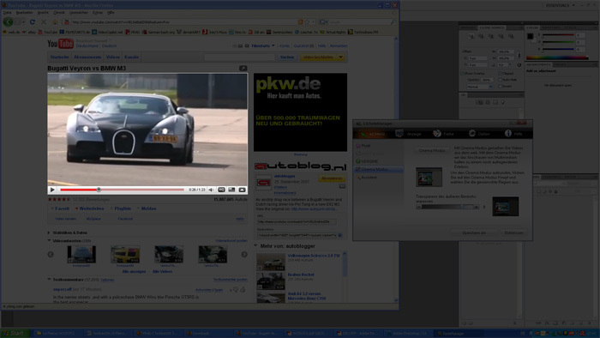Viewport: 600px width, 338px height.
Task: Mute the YouTube video volume icon
Action: (x=211, y=190)
